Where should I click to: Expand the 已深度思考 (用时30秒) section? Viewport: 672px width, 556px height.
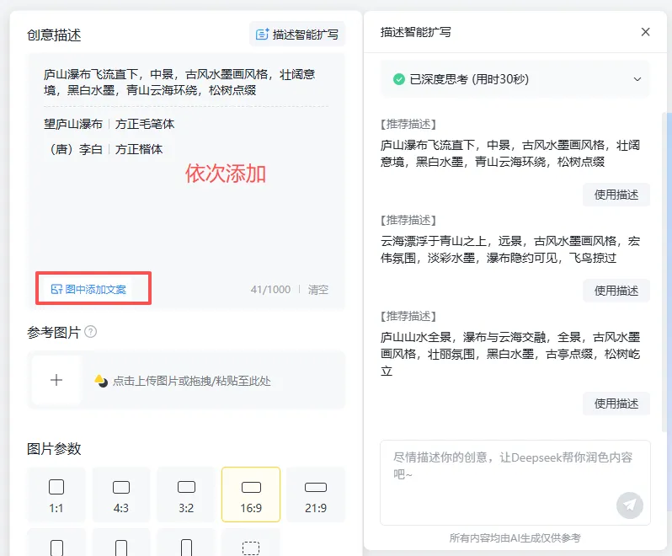pyautogui.click(x=637, y=79)
